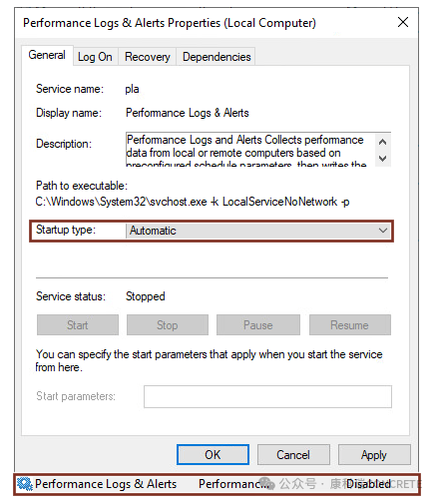
Task: Open the Recovery tab
Action: click(147, 57)
